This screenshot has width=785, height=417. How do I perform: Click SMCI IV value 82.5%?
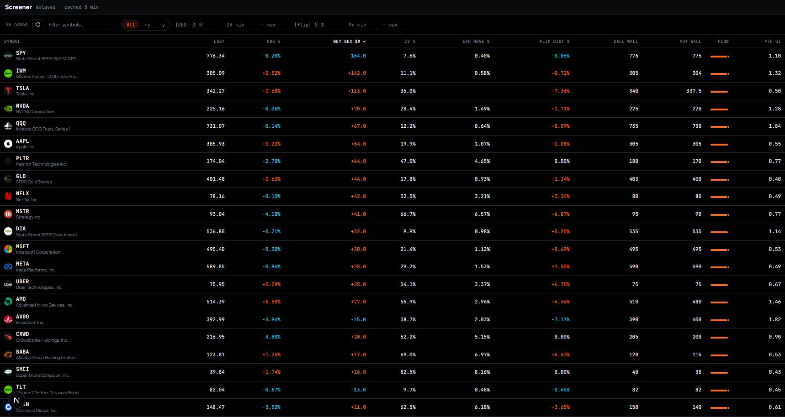pos(408,372)
